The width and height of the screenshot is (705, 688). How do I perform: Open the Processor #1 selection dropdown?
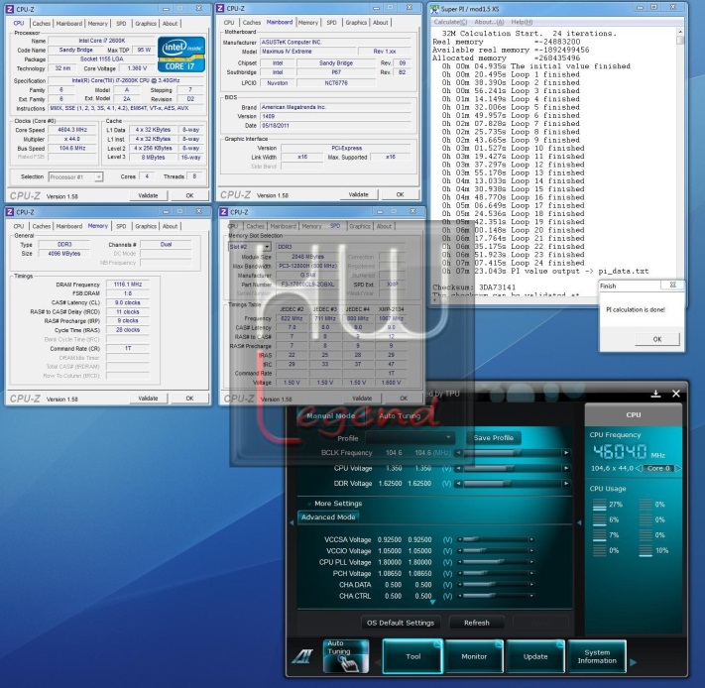75,177
